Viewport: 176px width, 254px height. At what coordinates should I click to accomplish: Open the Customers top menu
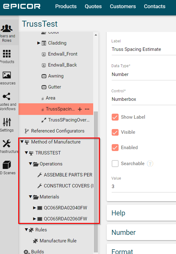pyautogui.click(x=123, y=6)
